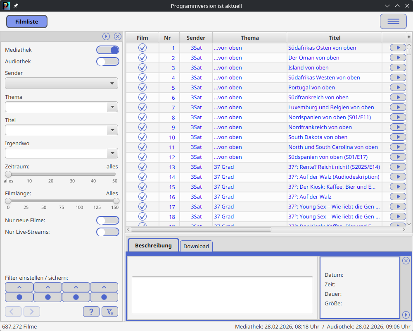The image size is (413, 331).
Task: Click in the Thema text field
Action: 56,107
